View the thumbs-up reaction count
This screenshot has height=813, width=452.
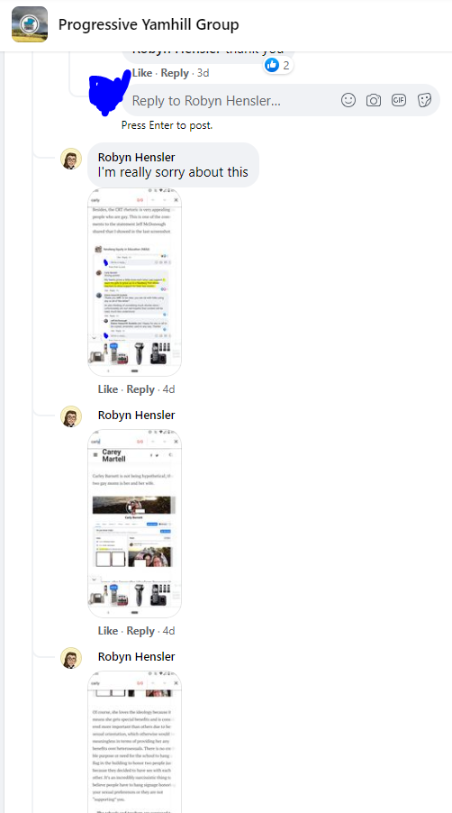click(278, 65)
